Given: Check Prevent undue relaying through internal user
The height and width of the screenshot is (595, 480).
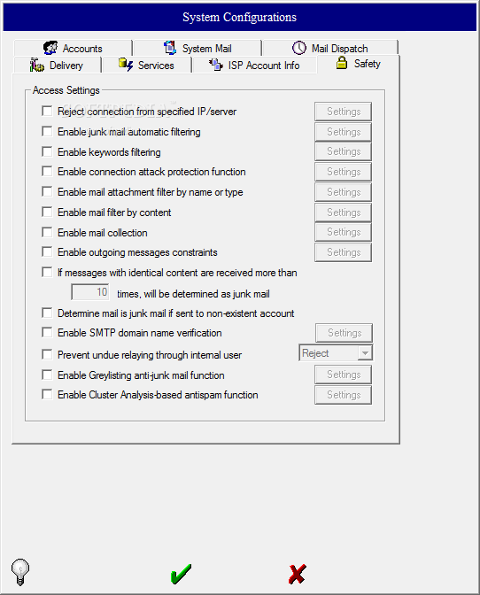Looking at the screenshot, I should click(47, 355).
